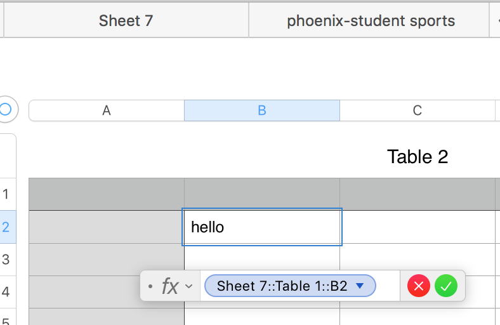Select the row 3 header
The width and height of the screenshot is (500, 325).
[6, 260]
